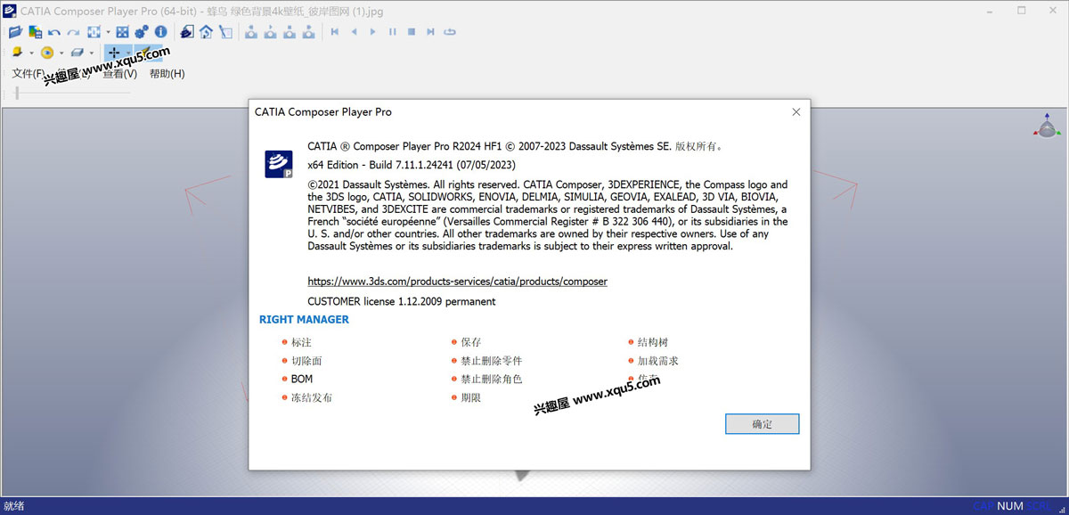Expand the navigation mode dropdown arrow
This screenshot has height=515, width=1069.
click(x=128, y=53)
